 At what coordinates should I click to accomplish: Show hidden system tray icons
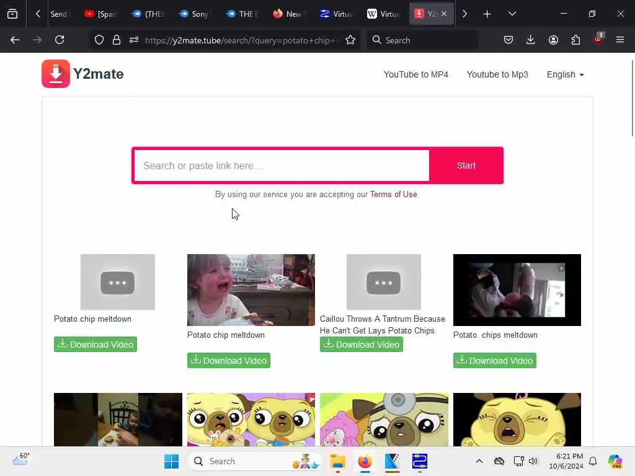[479, 461]
